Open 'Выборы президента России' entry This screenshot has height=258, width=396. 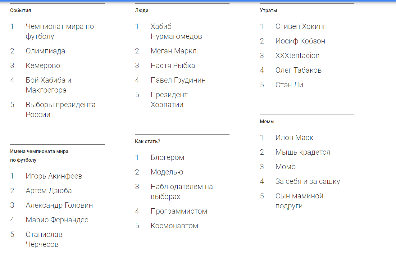point(61,110)
